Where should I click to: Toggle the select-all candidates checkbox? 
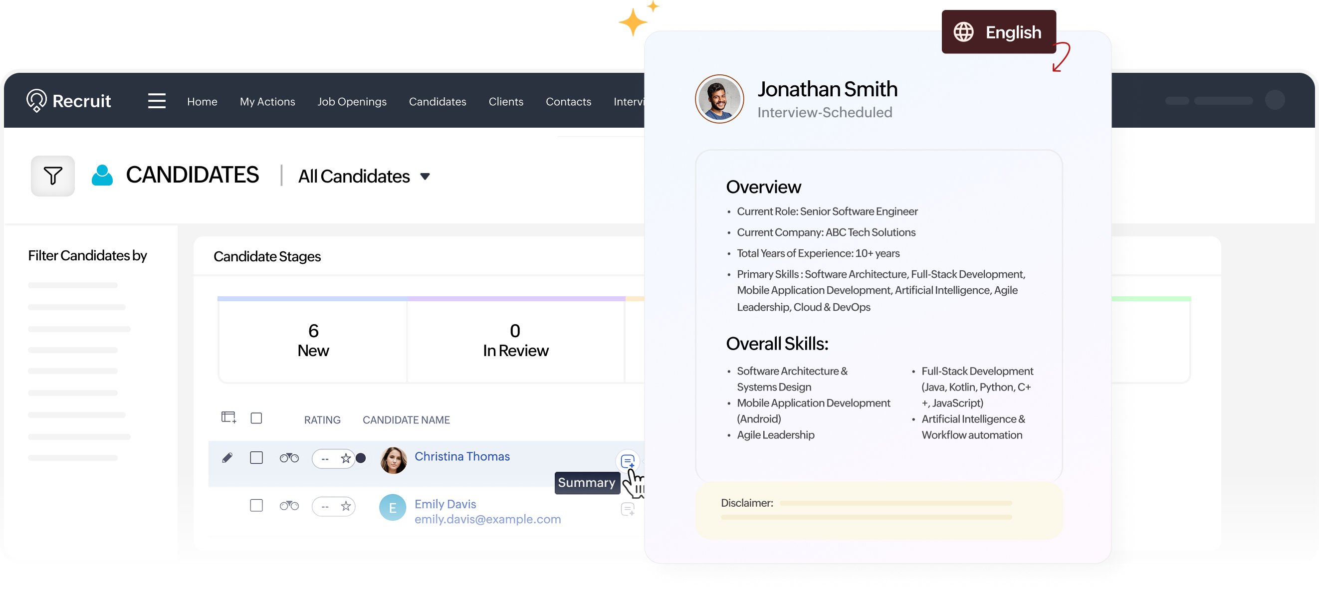click(256, 418)
